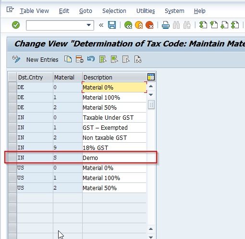Click the Copy As icon beside New Entries
This screenshot has width=245, height=239.
68,59
